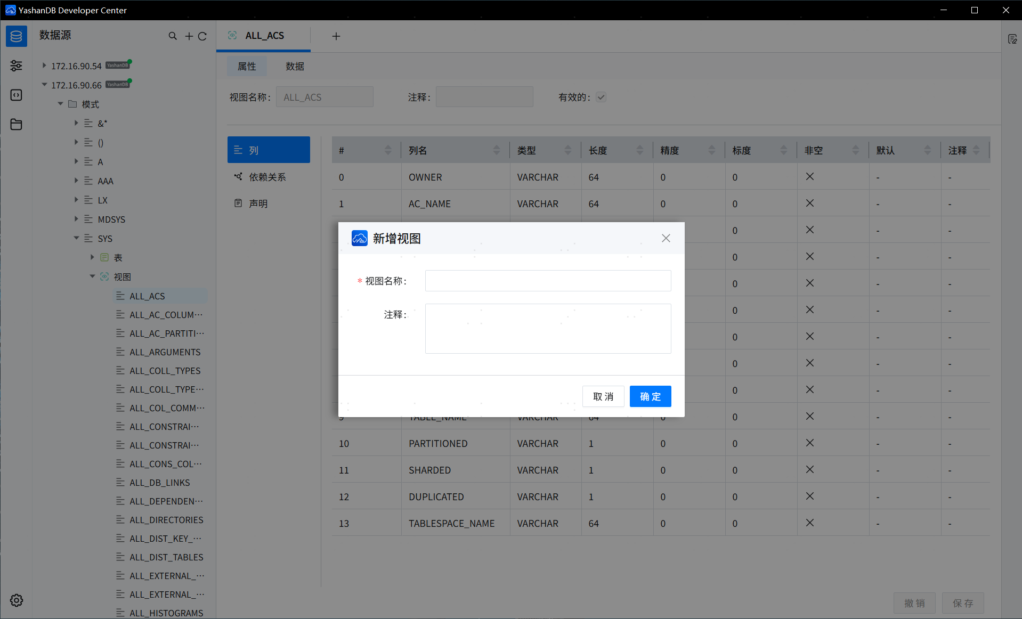Confirm the new view with 确定 button
This screenshot has width=1022, height=619.
click(x=650, y=396)
